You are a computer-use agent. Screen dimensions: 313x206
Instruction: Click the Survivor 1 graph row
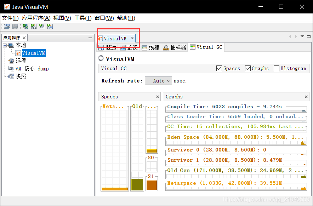click(236, 162)
